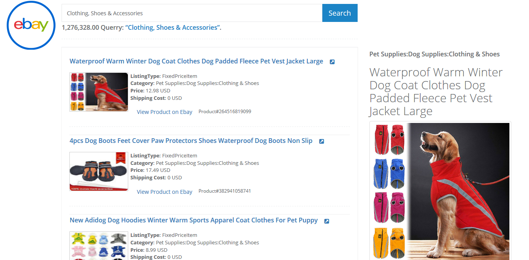The height and width of the screenshot is (260, 529).
Task: Focus the search input field
Action: [x=192, y=13]
